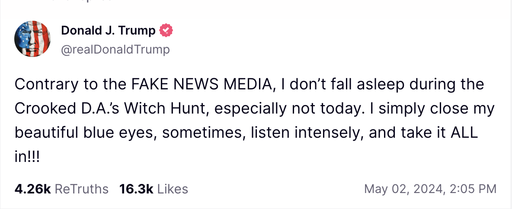Open the May 02, 2024 timestamp
This screenshot has height=209, width=512.
coord(402,189)
